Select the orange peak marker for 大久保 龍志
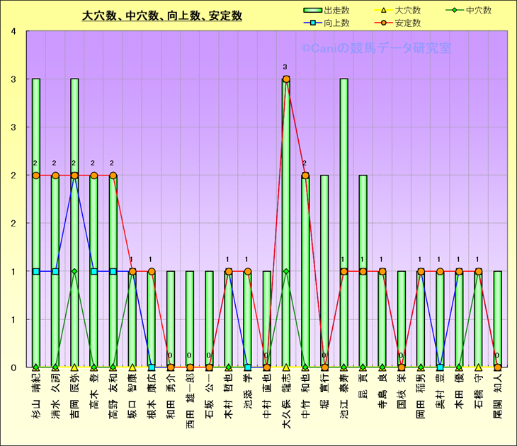Image resolution: width=517 pixels, height=446 pixels. 286,79
